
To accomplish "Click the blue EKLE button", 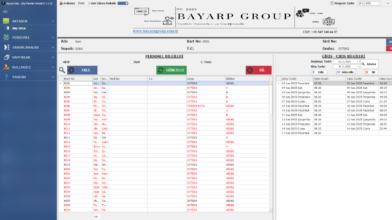I will tap(82, 70).
